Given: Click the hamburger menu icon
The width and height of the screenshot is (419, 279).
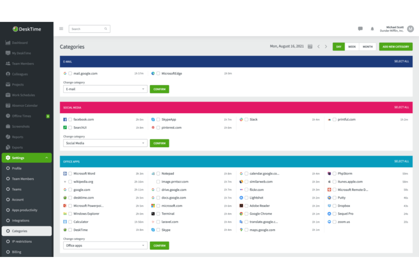Looking at the screenshot, I should coord(61,29).
